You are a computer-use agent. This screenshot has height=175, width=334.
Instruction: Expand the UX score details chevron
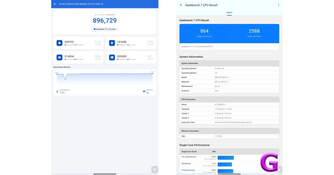click(x=152, y=59)
